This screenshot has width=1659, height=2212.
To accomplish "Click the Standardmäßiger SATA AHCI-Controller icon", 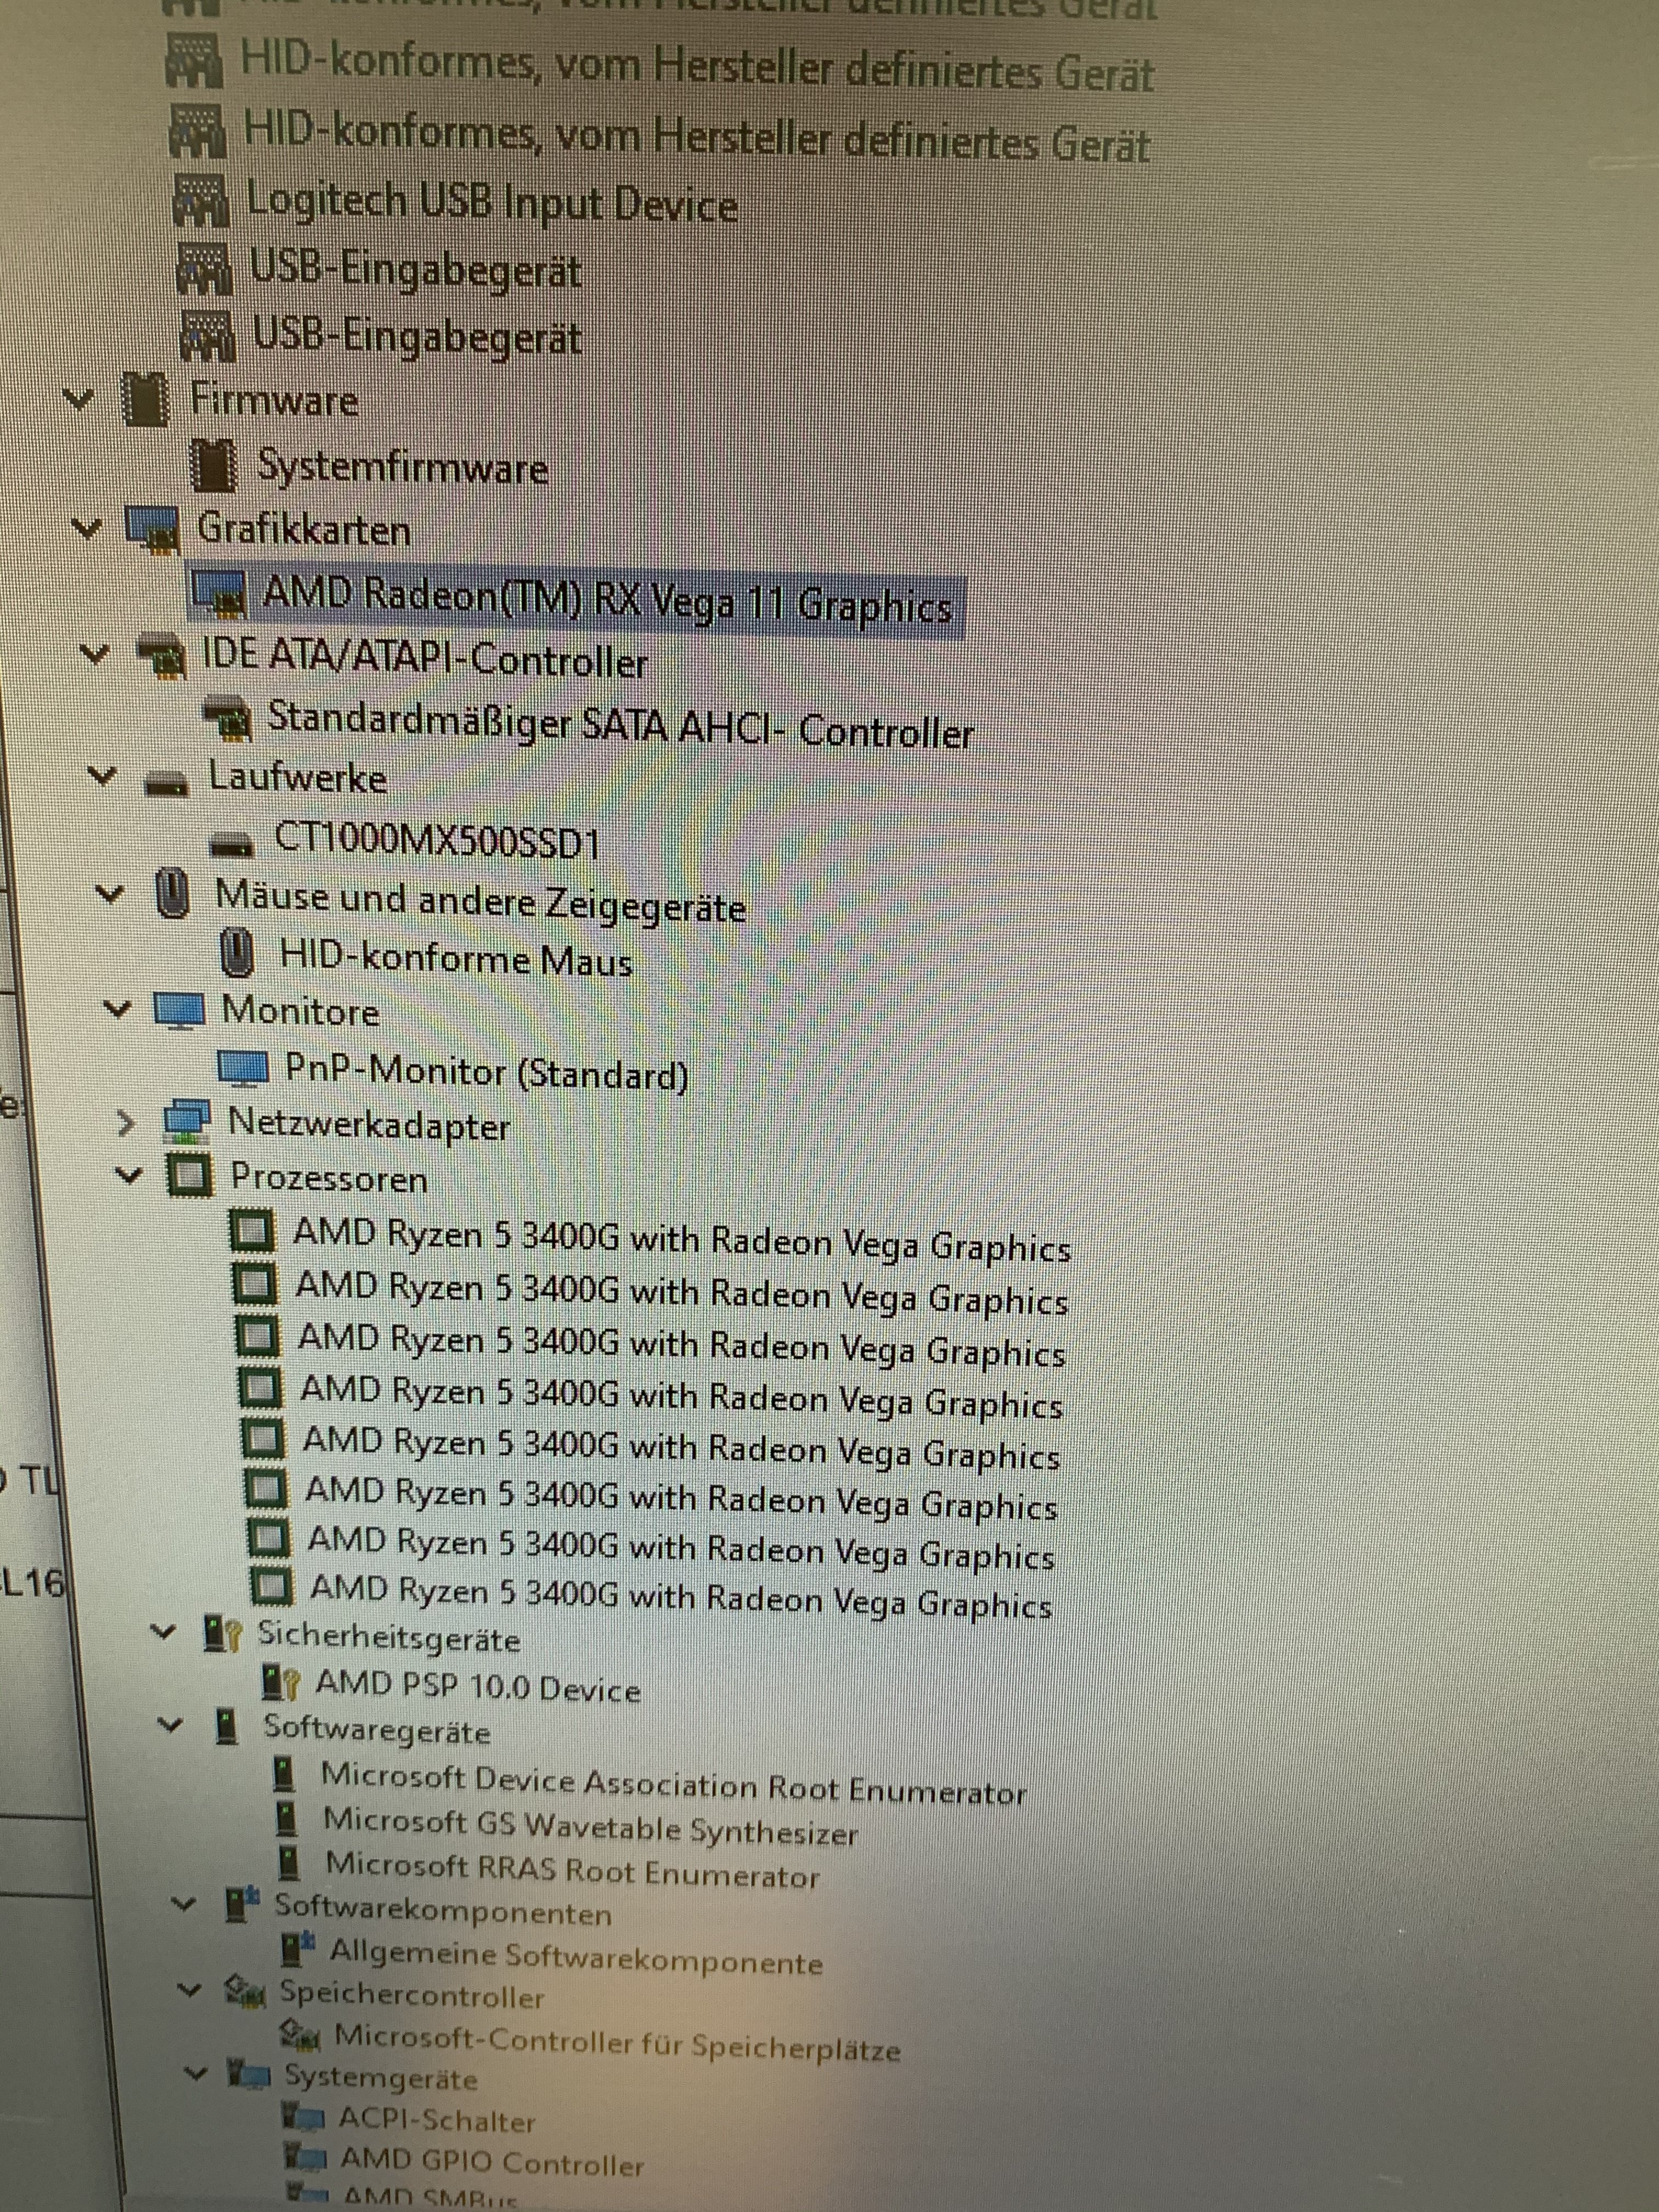I will (x=227, y=718).
